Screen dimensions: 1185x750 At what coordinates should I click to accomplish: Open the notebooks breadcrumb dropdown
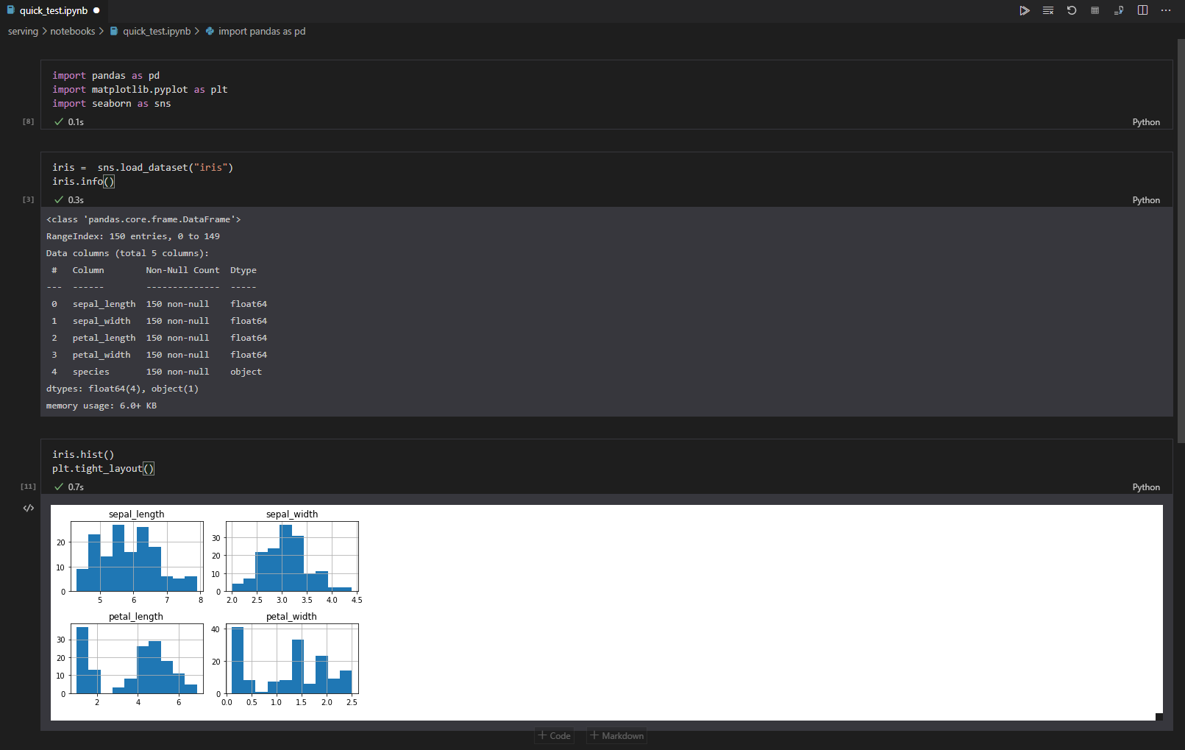[x=72, y=31]
